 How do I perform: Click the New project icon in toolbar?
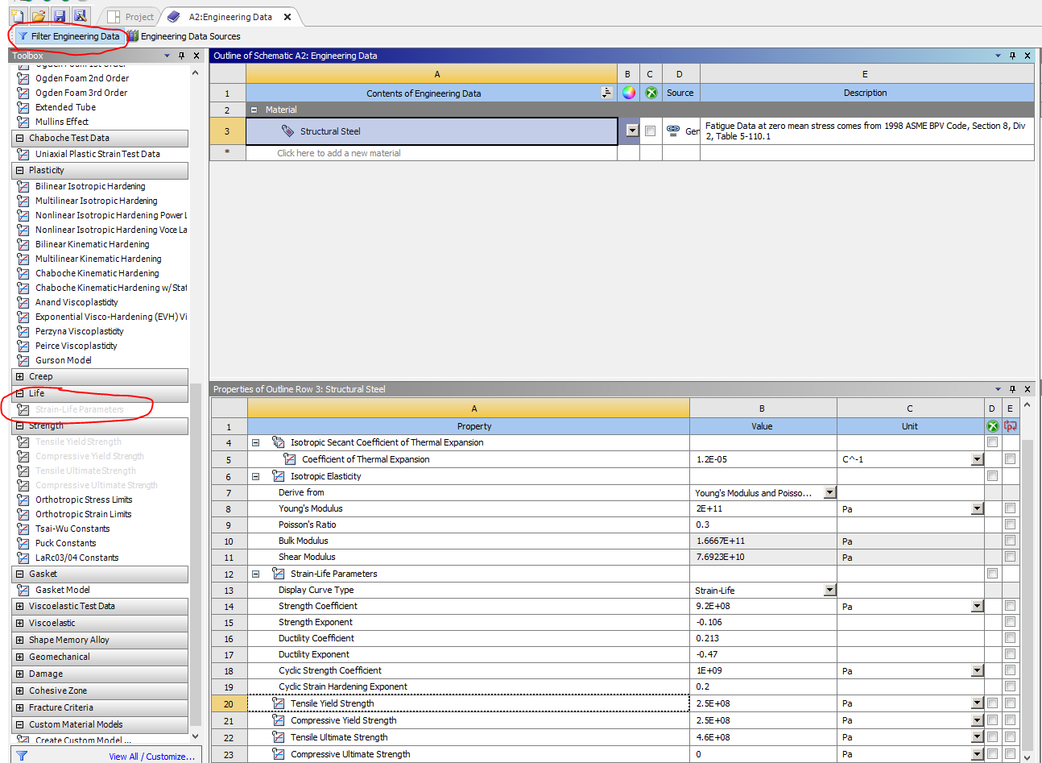click(17, 15)
